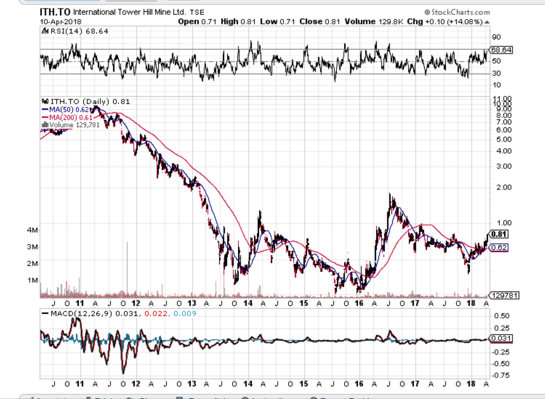Viewport: 545px width, 399px height.
Task: Click the MA(200) 0.61 legend entry
Action: click(x=71, y=117)
